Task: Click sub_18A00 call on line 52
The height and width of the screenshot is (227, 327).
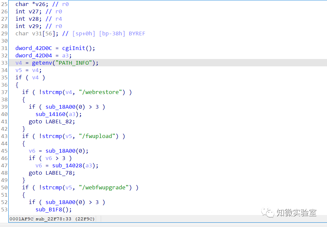Action: point(60,202)
